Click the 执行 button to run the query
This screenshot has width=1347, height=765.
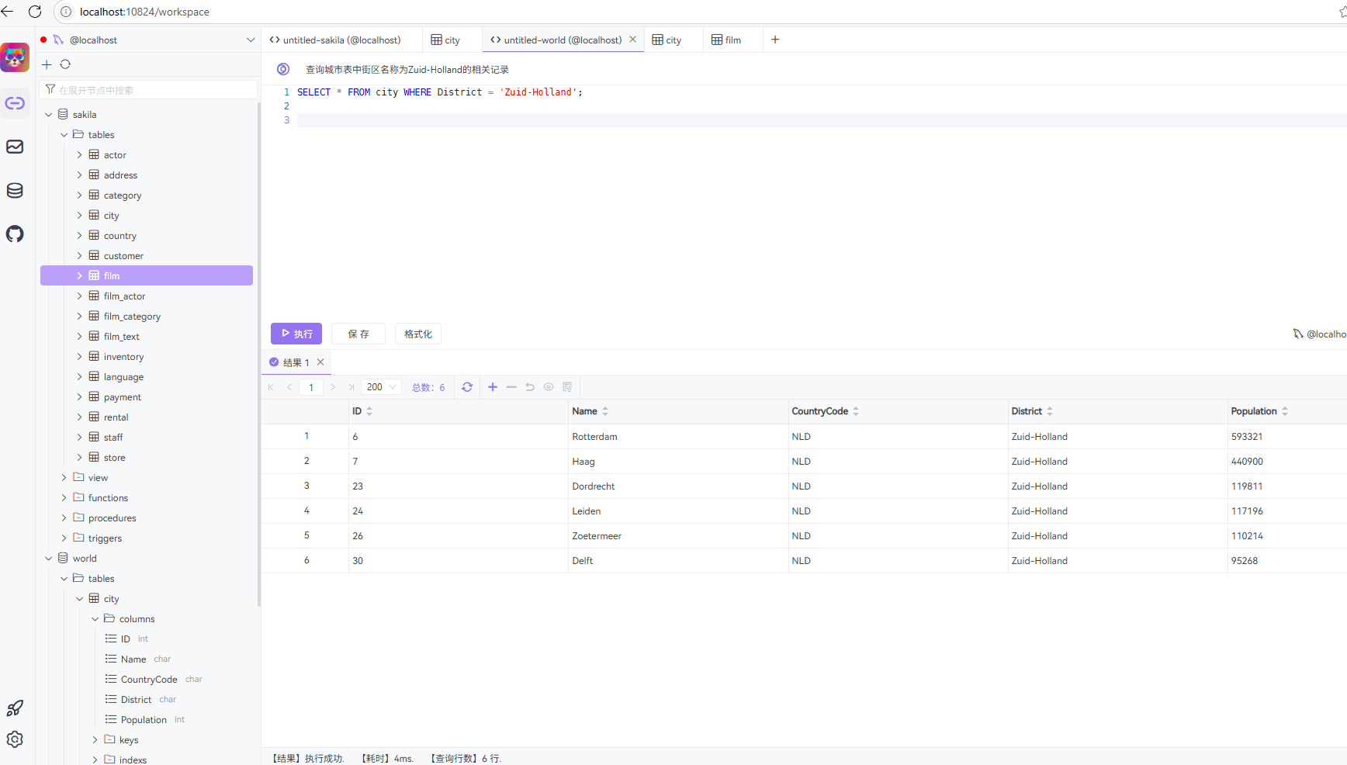(x=296, y=334)
